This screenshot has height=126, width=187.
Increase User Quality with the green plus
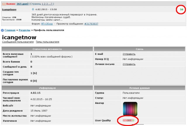click(x=133, y=120)
